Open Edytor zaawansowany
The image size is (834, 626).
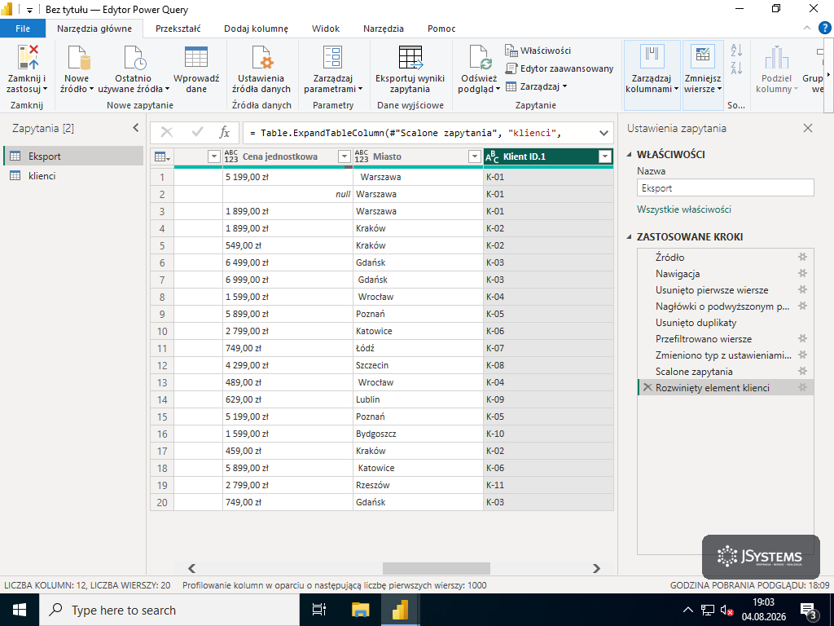(559, 68)
